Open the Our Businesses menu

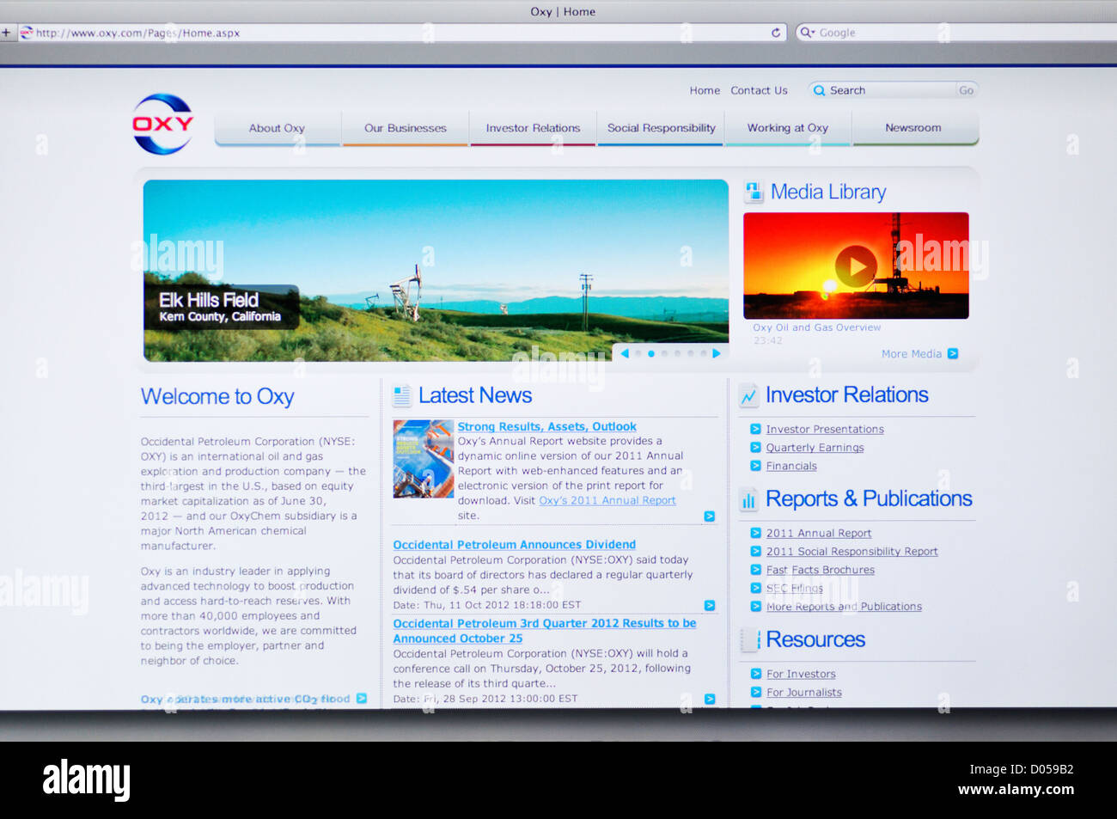(x=405, y=128)
